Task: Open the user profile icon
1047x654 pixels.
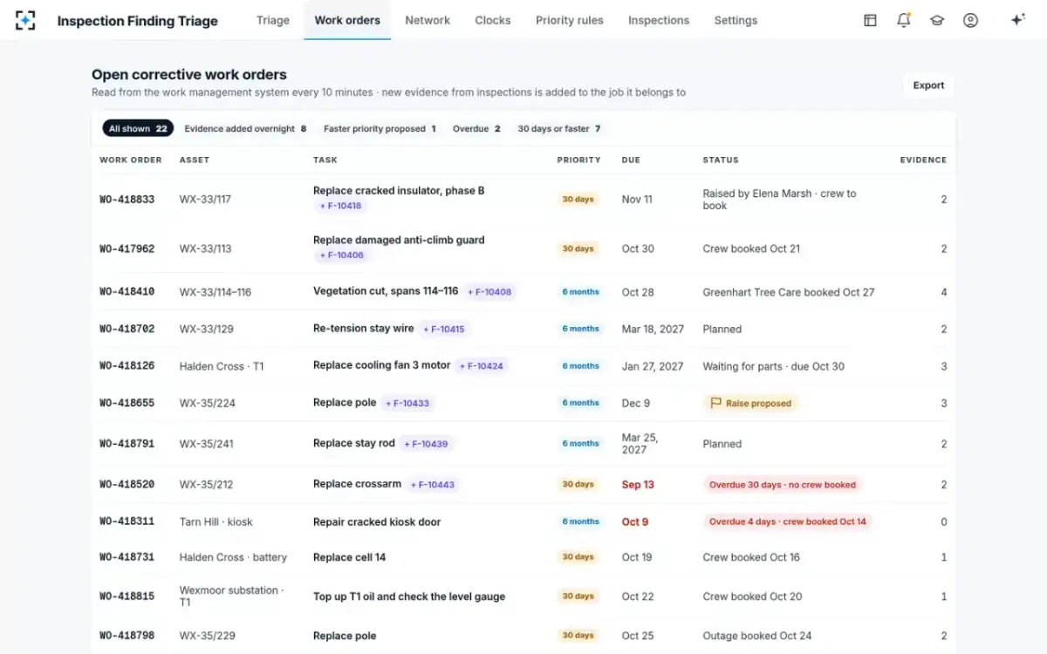Action: 970,20
